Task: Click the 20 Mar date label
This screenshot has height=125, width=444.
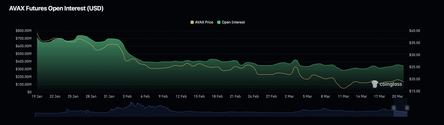Action: tap(397, 96)
